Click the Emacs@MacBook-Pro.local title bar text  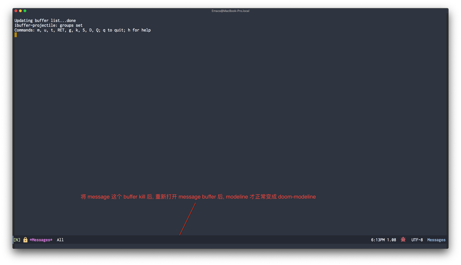click(x=230, y=11)
